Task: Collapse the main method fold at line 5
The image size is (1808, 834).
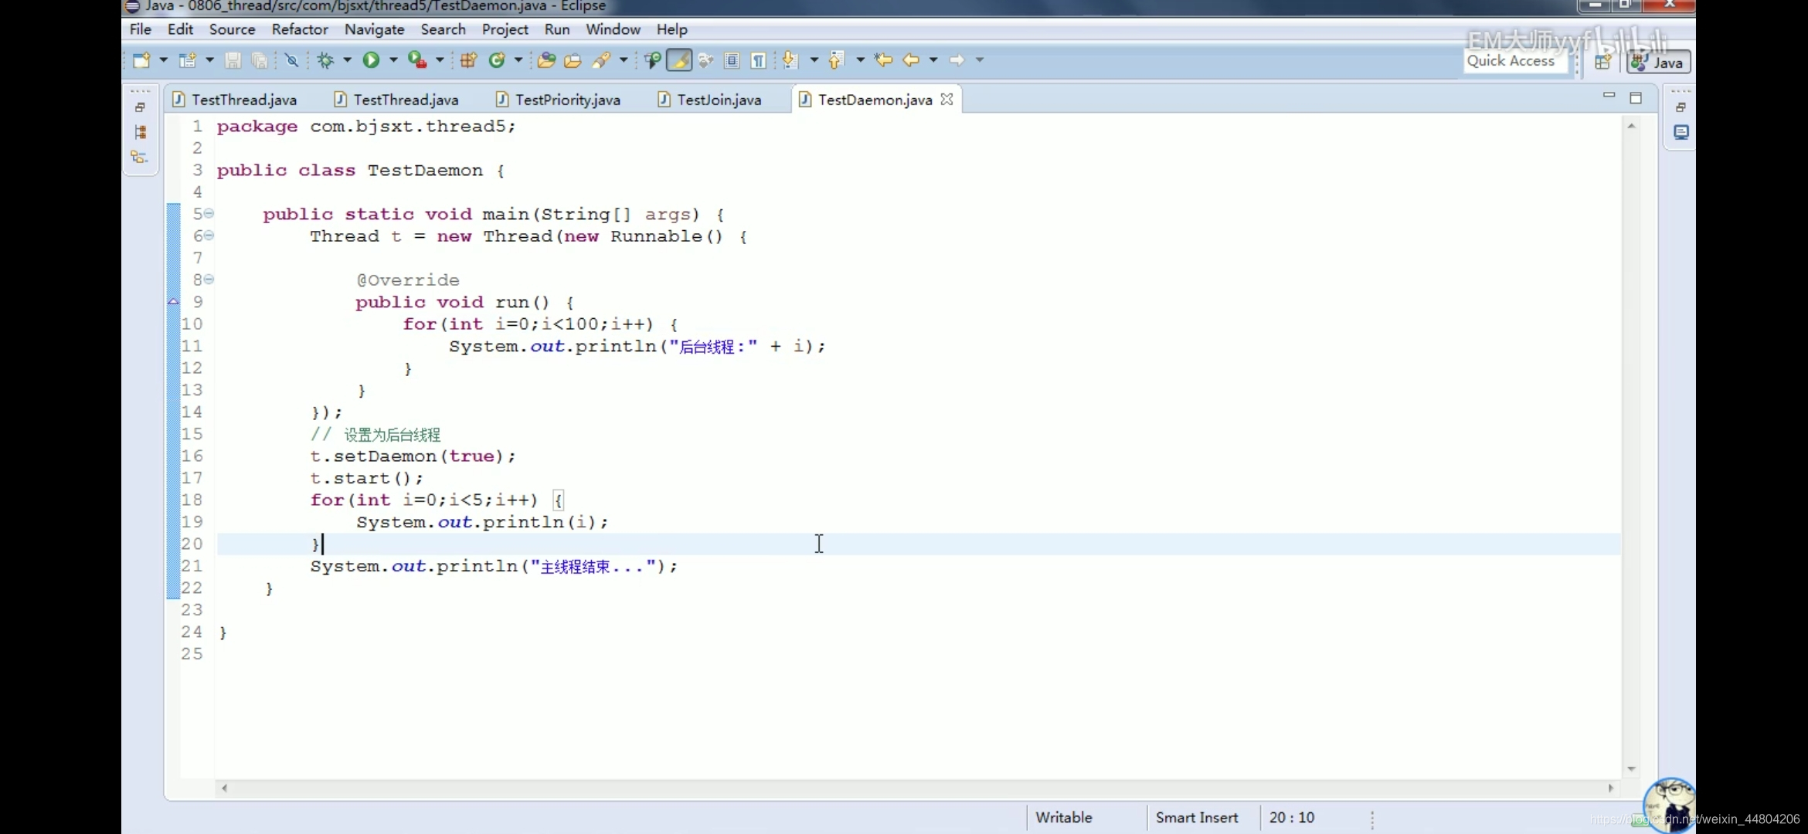Action: 209,214
